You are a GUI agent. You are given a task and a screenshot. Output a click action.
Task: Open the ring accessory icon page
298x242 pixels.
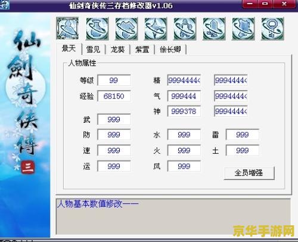point(272,29)
